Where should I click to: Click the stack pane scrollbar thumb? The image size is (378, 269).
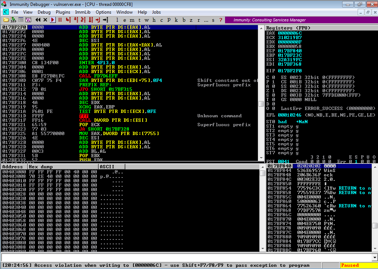coord(375,226)
